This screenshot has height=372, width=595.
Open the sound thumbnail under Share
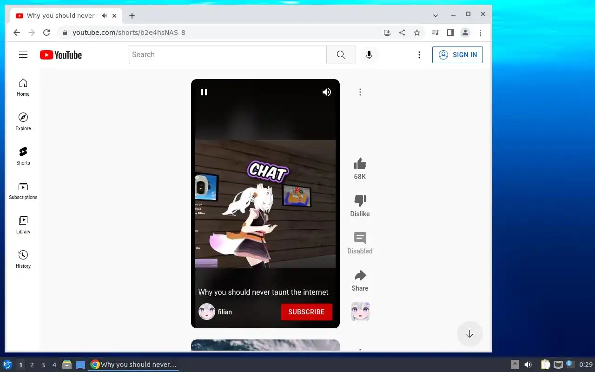[360, 312]
